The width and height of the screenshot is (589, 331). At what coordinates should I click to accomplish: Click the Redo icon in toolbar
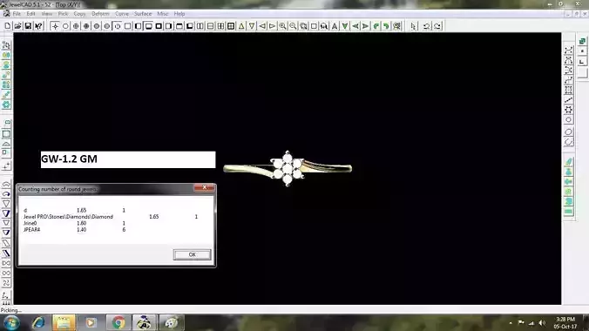pyautogui.click(x=437, y=26)
